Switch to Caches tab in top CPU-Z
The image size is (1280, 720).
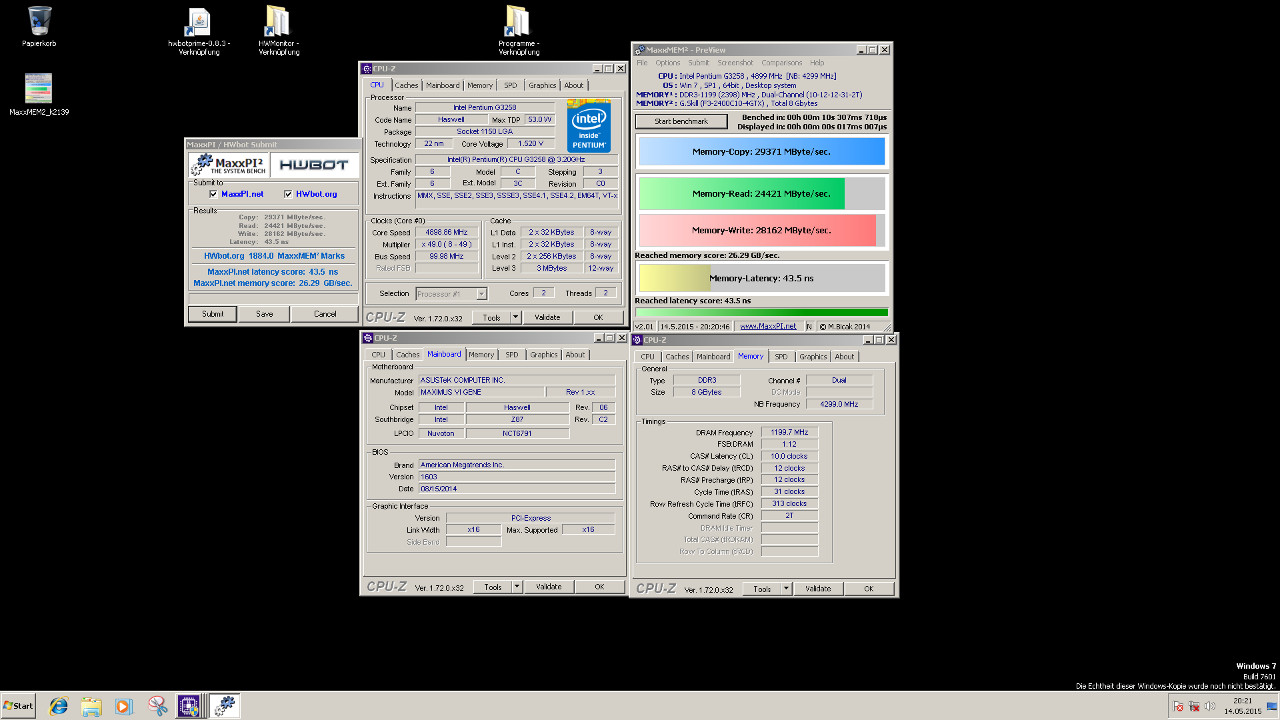tap(406, 85)
